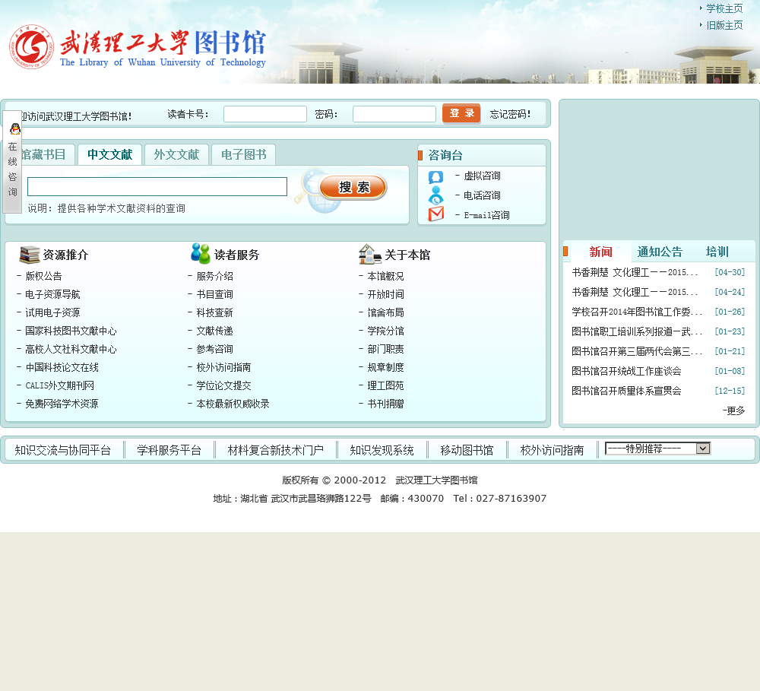Open the 旧版主页 link
Screen dimensions: 760x691
(724, 25)
